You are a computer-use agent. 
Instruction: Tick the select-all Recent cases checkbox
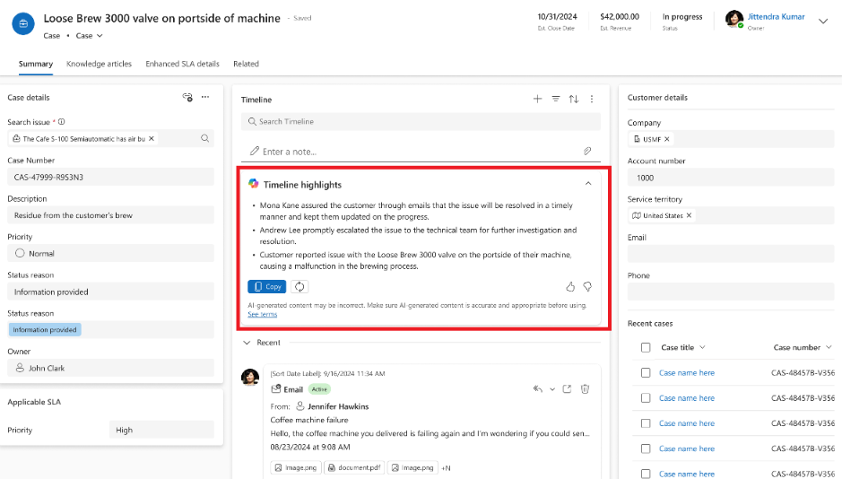646,347
